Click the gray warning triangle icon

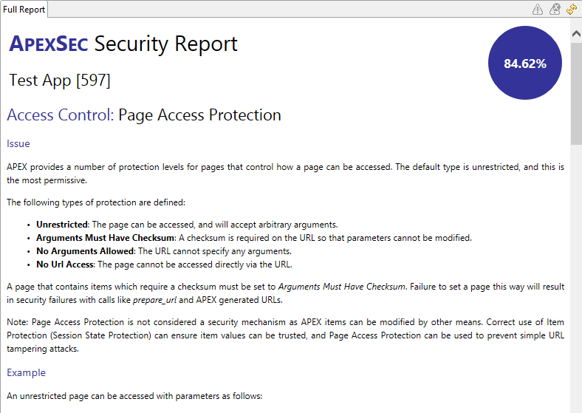(537, 9)
